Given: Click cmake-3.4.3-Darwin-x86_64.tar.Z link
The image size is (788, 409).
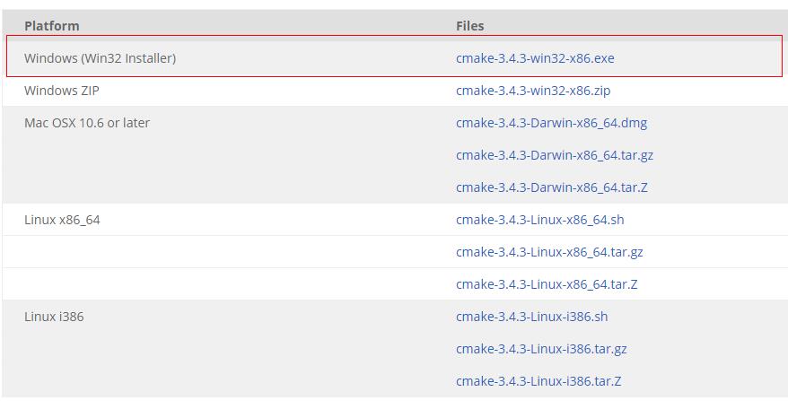Looking at the screenshot, I should [x=551, y=187].
